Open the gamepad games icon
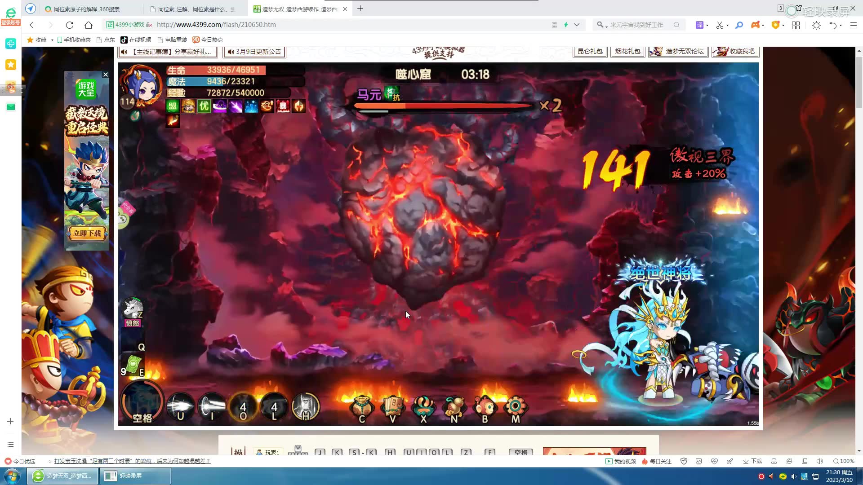Viewport: 863px width, 485px height. point(755,25)
